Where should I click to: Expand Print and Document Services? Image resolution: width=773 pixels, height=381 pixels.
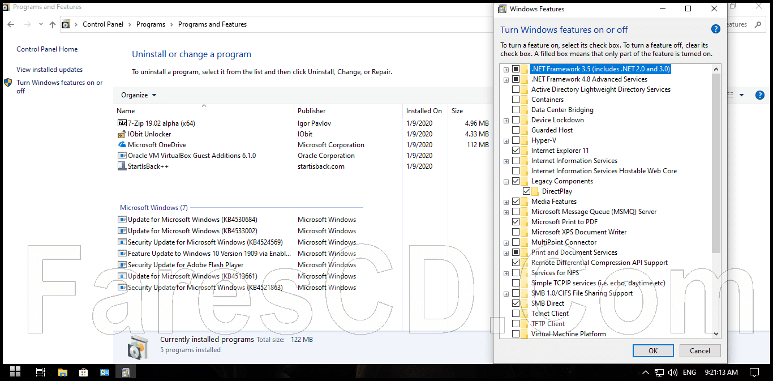(506, 252)
